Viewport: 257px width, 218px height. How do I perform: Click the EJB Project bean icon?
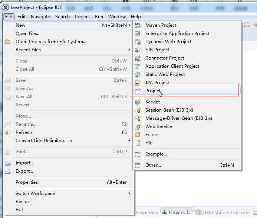(138, 50)
